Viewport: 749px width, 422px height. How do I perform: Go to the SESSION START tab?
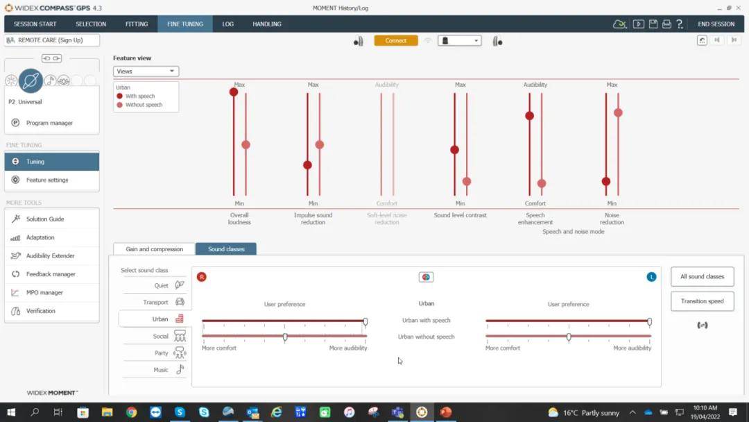pos(35,24)
